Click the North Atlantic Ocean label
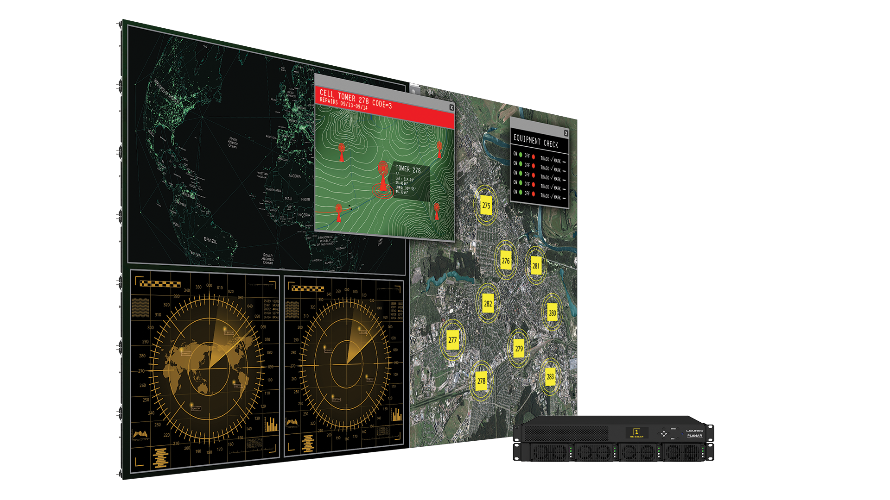The height and width of the screenshot is (500, 890). coord(233,143)
